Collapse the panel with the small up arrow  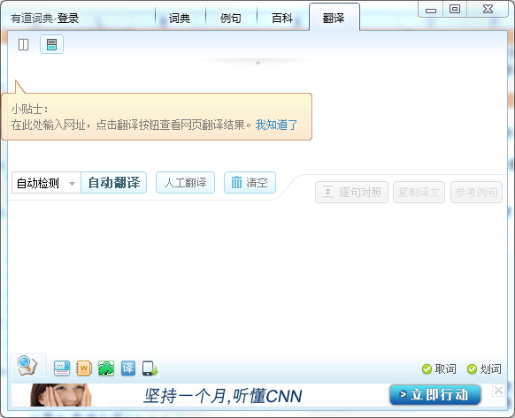257,63
